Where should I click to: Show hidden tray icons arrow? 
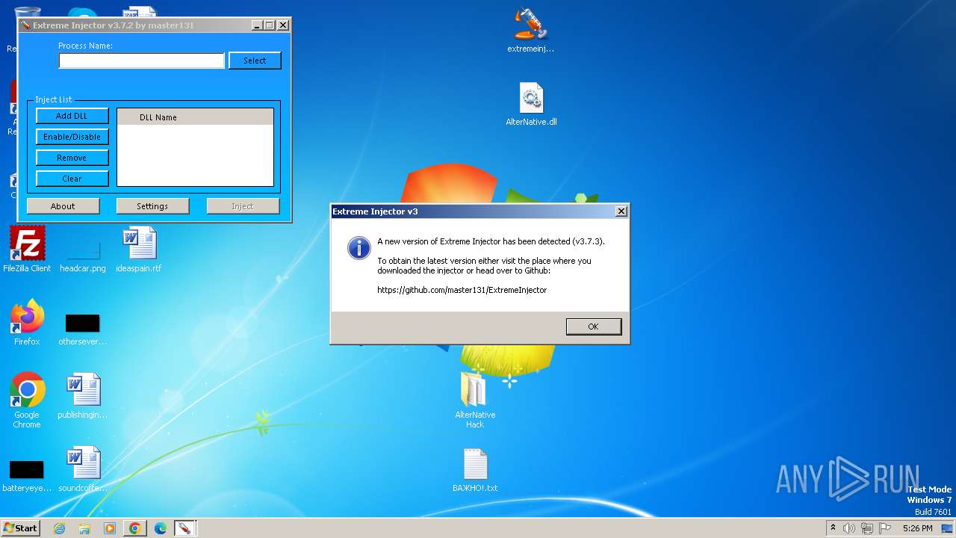click(833, 528)
